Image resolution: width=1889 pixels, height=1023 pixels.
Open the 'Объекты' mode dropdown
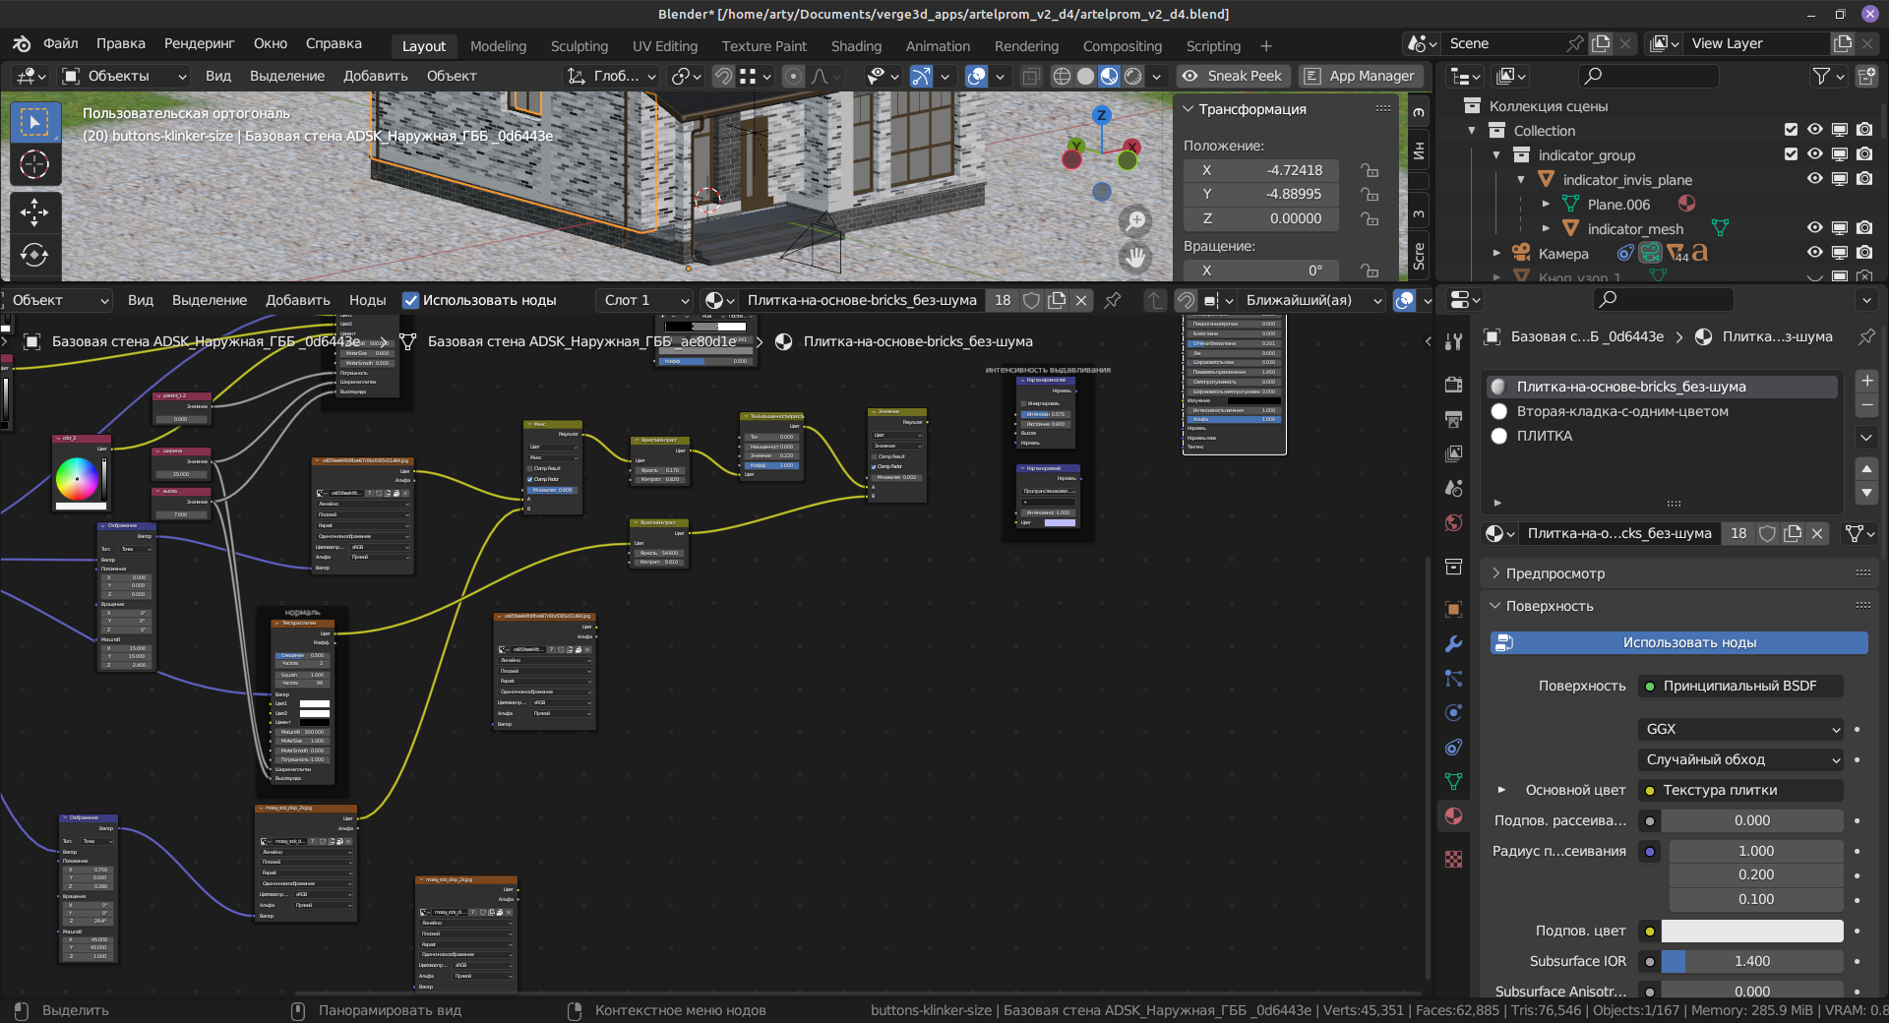point(124,76)
